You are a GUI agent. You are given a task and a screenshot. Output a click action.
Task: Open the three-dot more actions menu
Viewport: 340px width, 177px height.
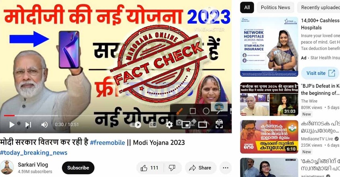tap(225, 168)
